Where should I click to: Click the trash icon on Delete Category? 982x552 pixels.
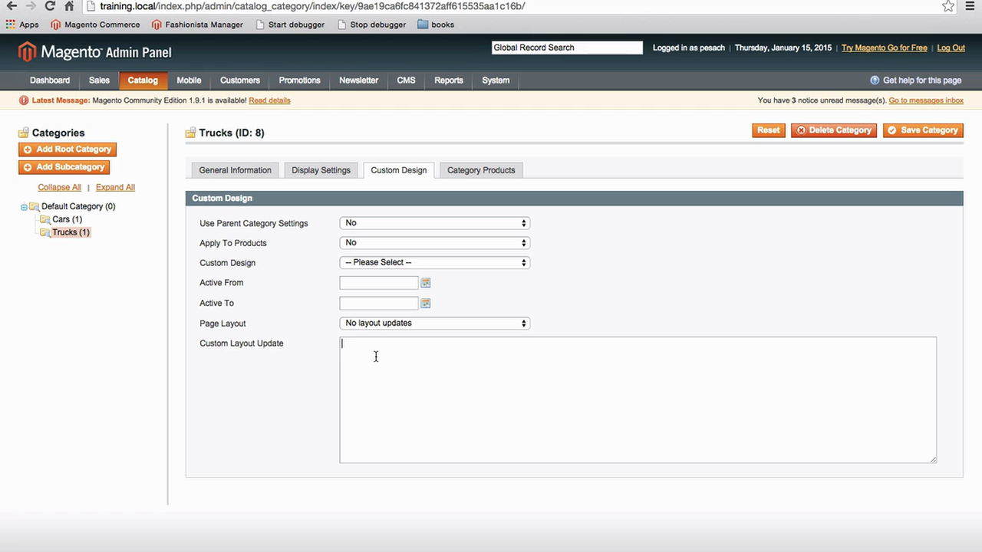point(800,130)
